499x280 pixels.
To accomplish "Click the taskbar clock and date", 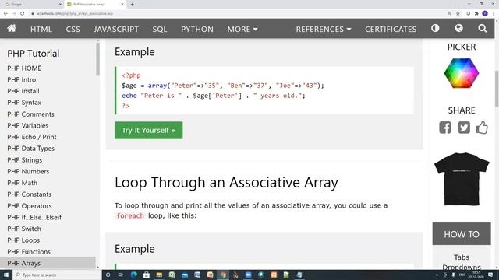I will point(476,275).
